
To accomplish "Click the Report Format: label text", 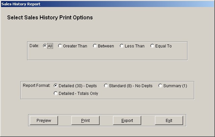I will (37, 86).
